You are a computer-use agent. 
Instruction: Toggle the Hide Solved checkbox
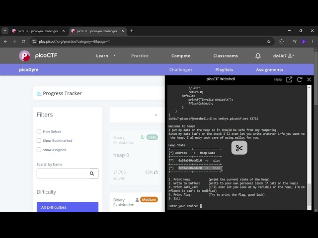39,131
